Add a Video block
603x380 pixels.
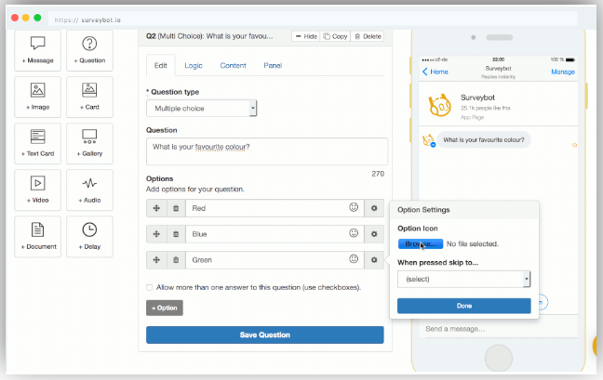click(37, 190)
